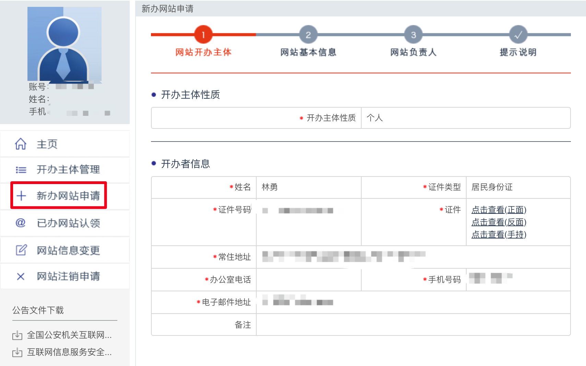The height and width of the screenshot is (366, 586).
Task: Open 网站信息变更 menu item
Action: [68, 251]
